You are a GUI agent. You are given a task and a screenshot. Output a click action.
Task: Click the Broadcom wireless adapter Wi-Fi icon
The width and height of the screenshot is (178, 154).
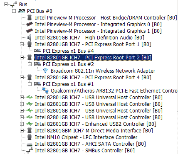(x=45, y=71)
